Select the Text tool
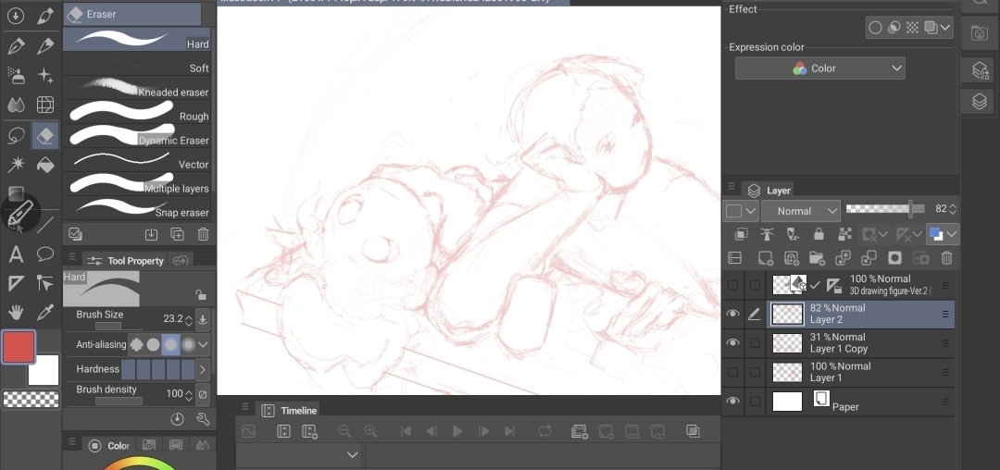1000x470 pixels. [x=16, y=254]
